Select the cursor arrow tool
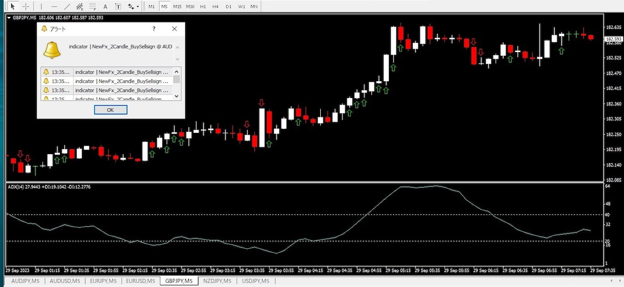The height and width of the screenshot is (287, 624). click(13, 7)
